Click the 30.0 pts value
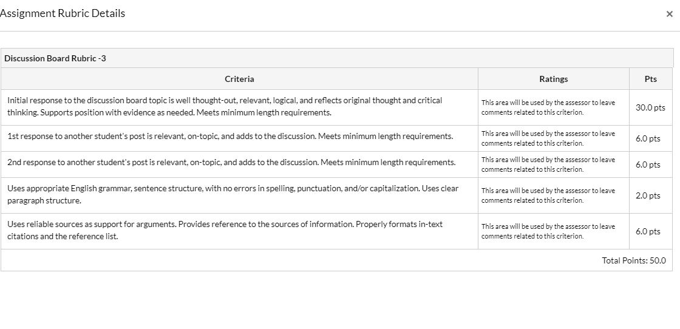This screenshot has width=680, height=329. pyautogui.click(x=650, y=107)
